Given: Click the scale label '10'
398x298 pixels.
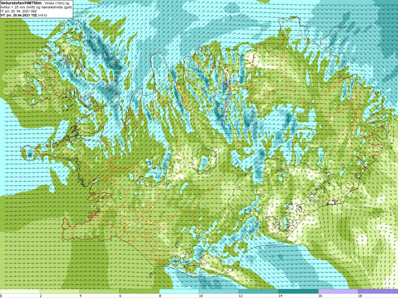Looking at the screenshot, I should (201, 296).
